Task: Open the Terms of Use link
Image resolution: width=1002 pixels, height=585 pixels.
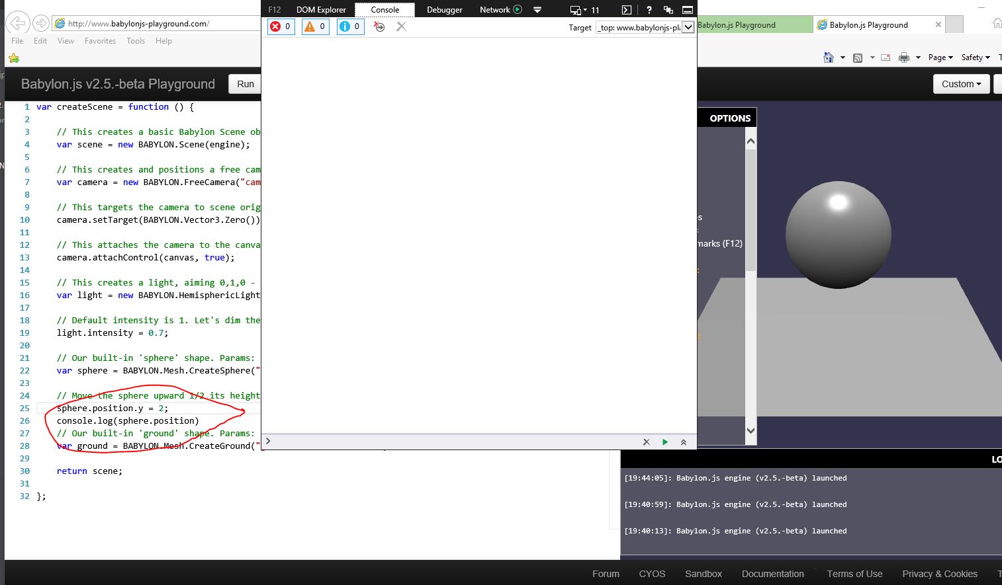Action: [x=854, y=574]
